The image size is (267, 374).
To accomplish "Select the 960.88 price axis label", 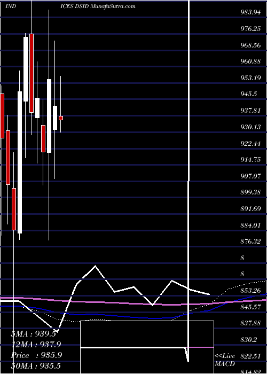I will [x=250, y=61].
